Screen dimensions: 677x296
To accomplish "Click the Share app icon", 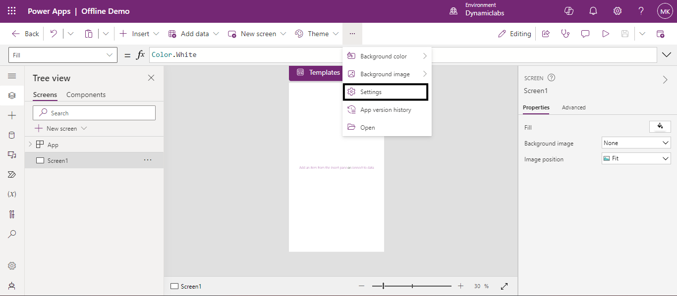I will click(x=546, y=34).
